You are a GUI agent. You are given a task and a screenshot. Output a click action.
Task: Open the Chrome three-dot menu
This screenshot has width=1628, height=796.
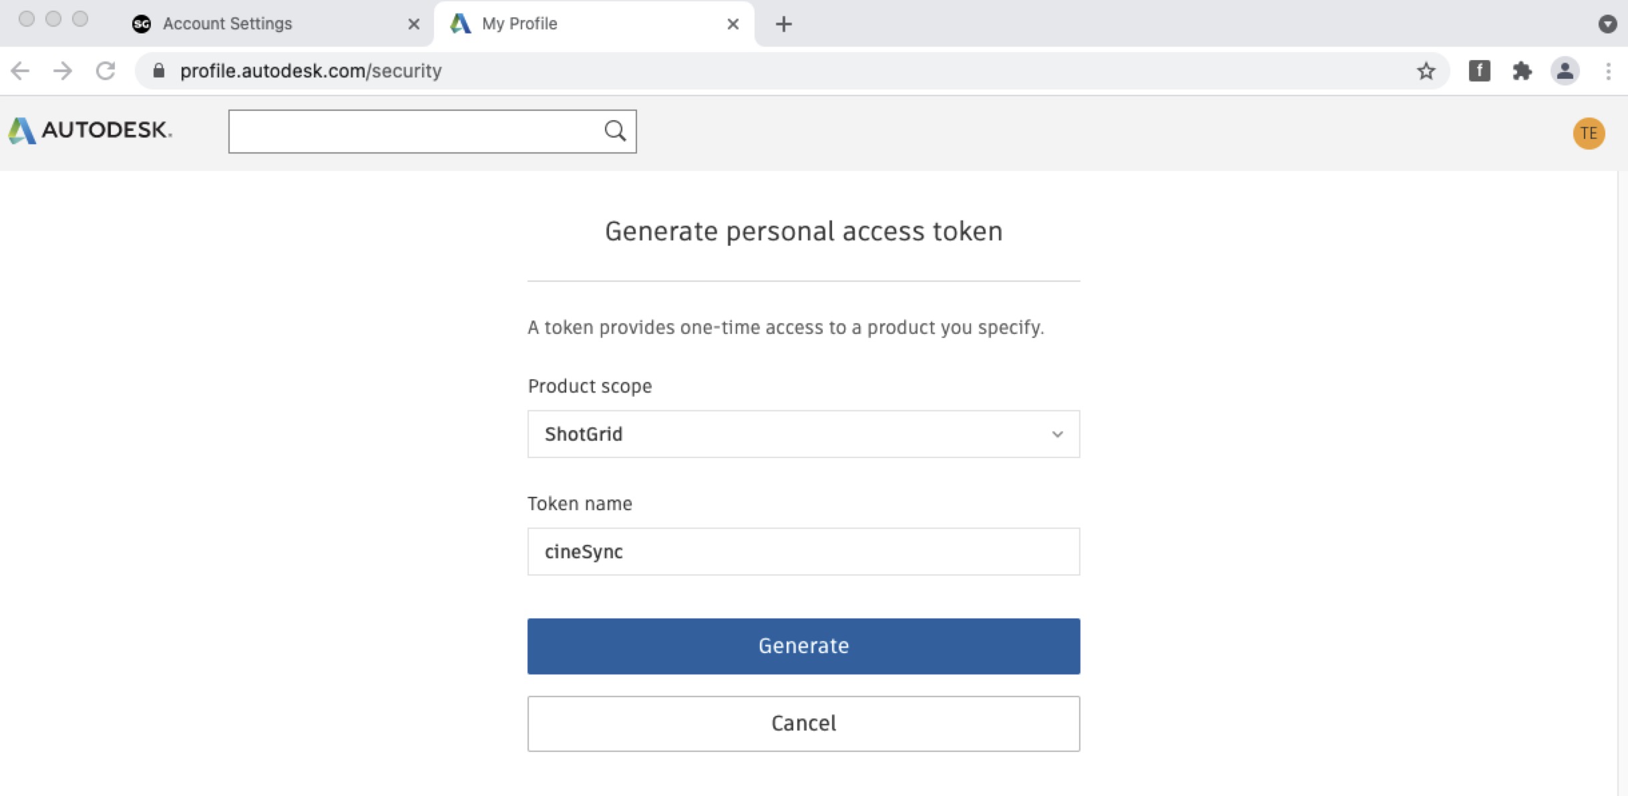tap(1608, 71)
